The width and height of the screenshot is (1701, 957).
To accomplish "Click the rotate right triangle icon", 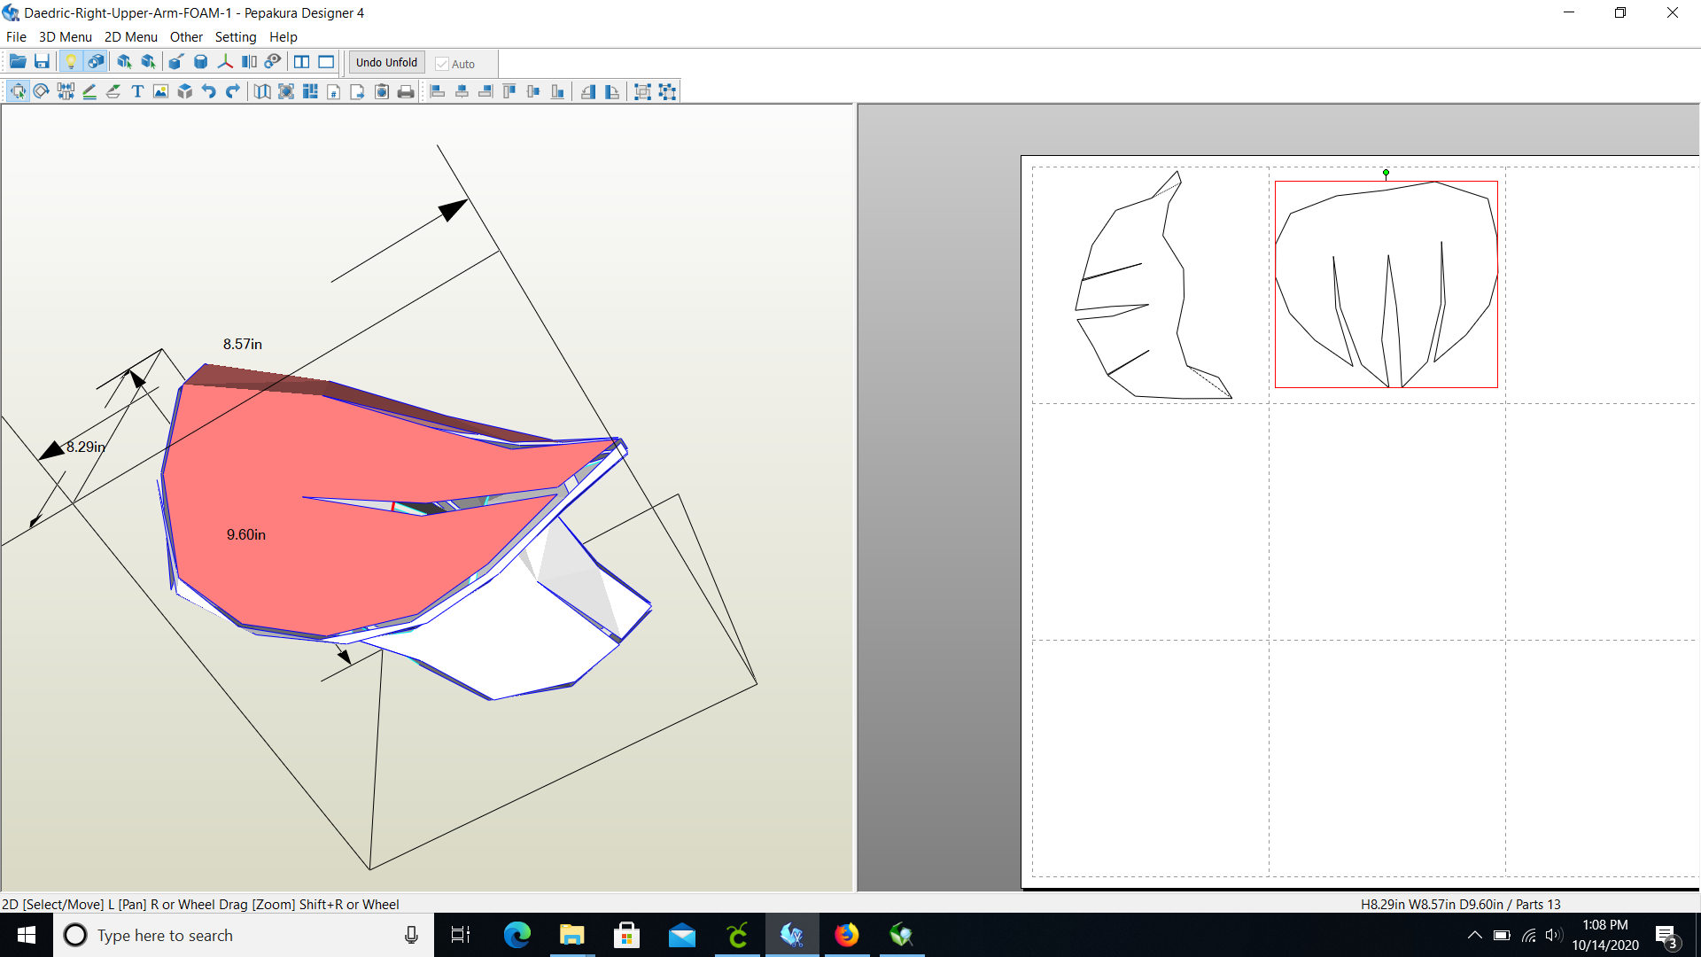I will coord(612,91).
